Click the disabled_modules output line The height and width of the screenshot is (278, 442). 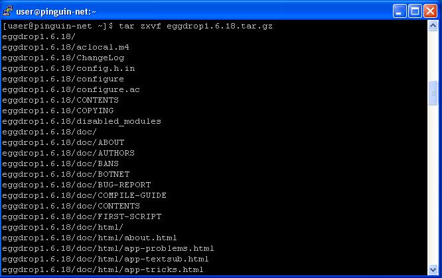(x=82, y=121)
